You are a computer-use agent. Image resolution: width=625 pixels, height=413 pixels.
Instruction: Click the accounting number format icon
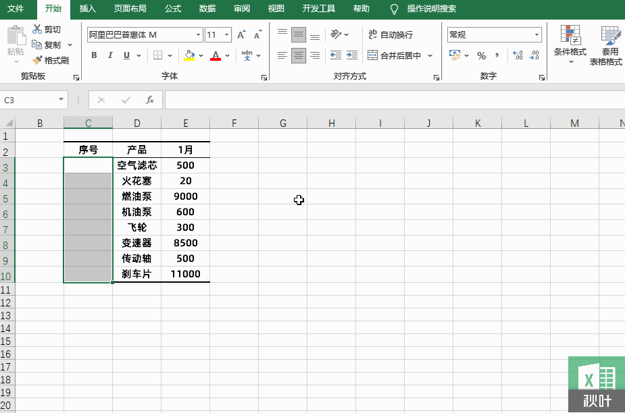[455, 55]
